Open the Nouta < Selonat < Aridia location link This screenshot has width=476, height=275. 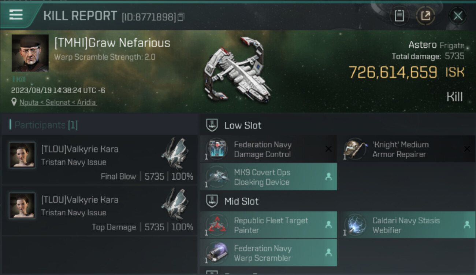pyautogui.click(x=58, y=103)
